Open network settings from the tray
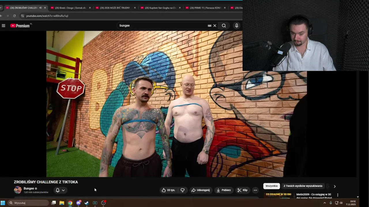 click(x=337, y=203)
